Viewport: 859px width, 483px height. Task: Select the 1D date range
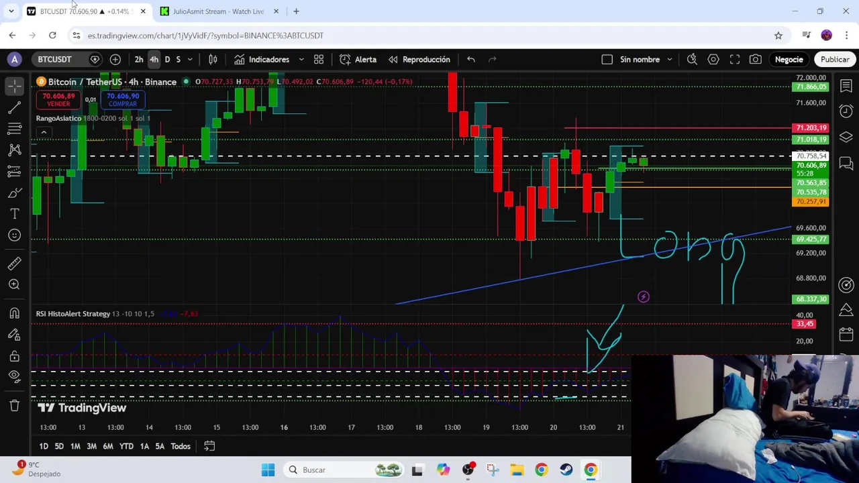tap(44, 447)
